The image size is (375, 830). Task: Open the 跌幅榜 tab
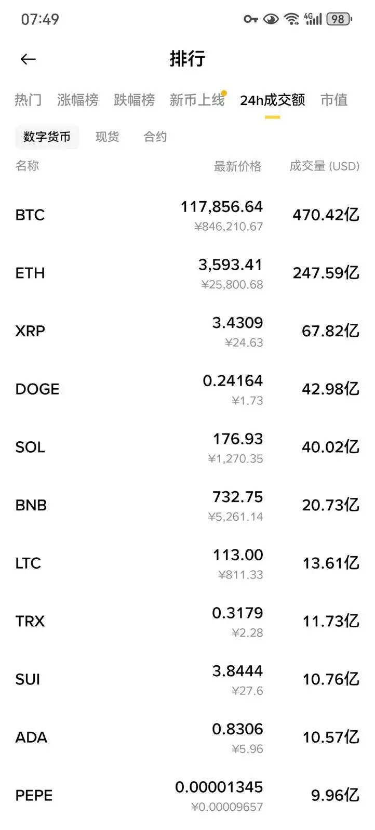point(134,99)
